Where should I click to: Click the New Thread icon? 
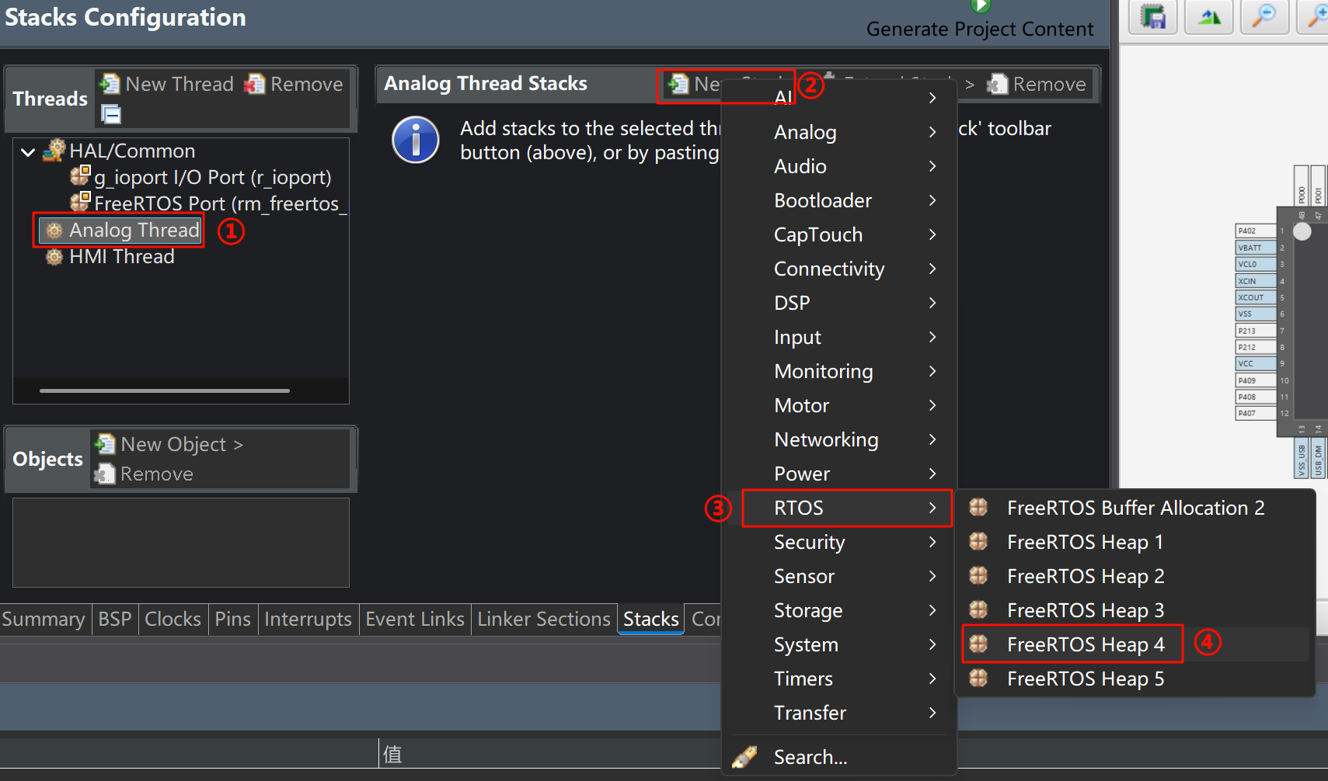tap(110, 84)
